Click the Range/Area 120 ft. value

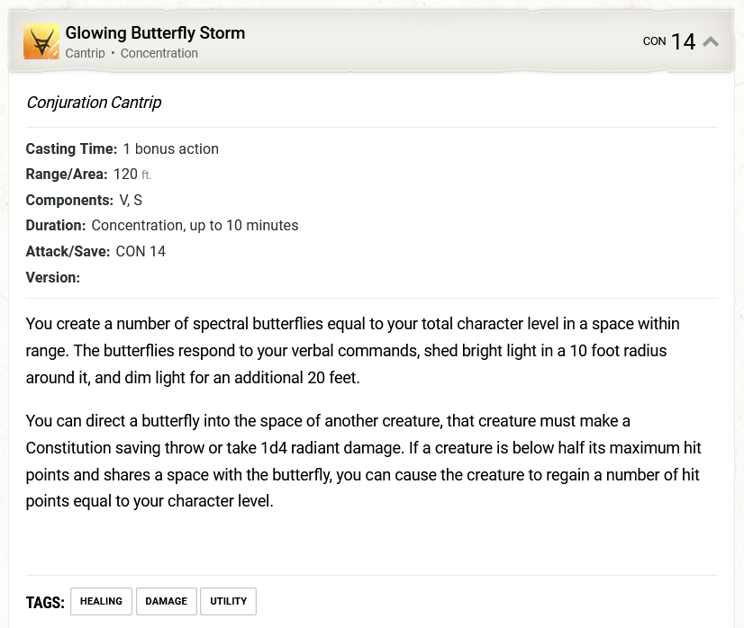pyautogui.click(x=132, y=175)
